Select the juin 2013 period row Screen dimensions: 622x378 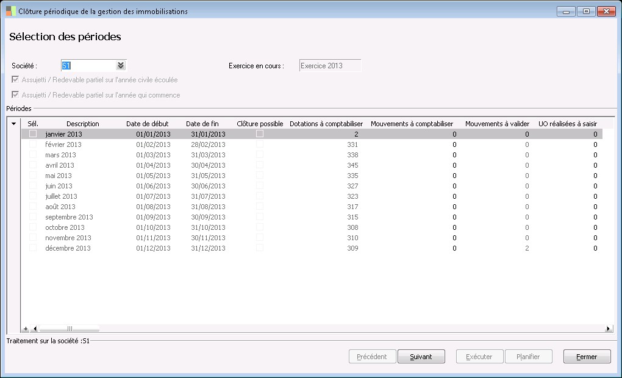click(59, 186)
